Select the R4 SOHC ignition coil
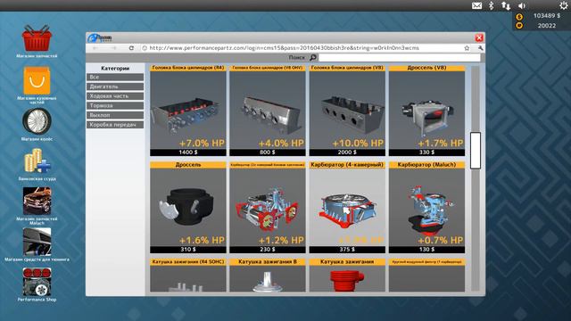Viewport: 571px width, 321px height. tap(188, 276)
